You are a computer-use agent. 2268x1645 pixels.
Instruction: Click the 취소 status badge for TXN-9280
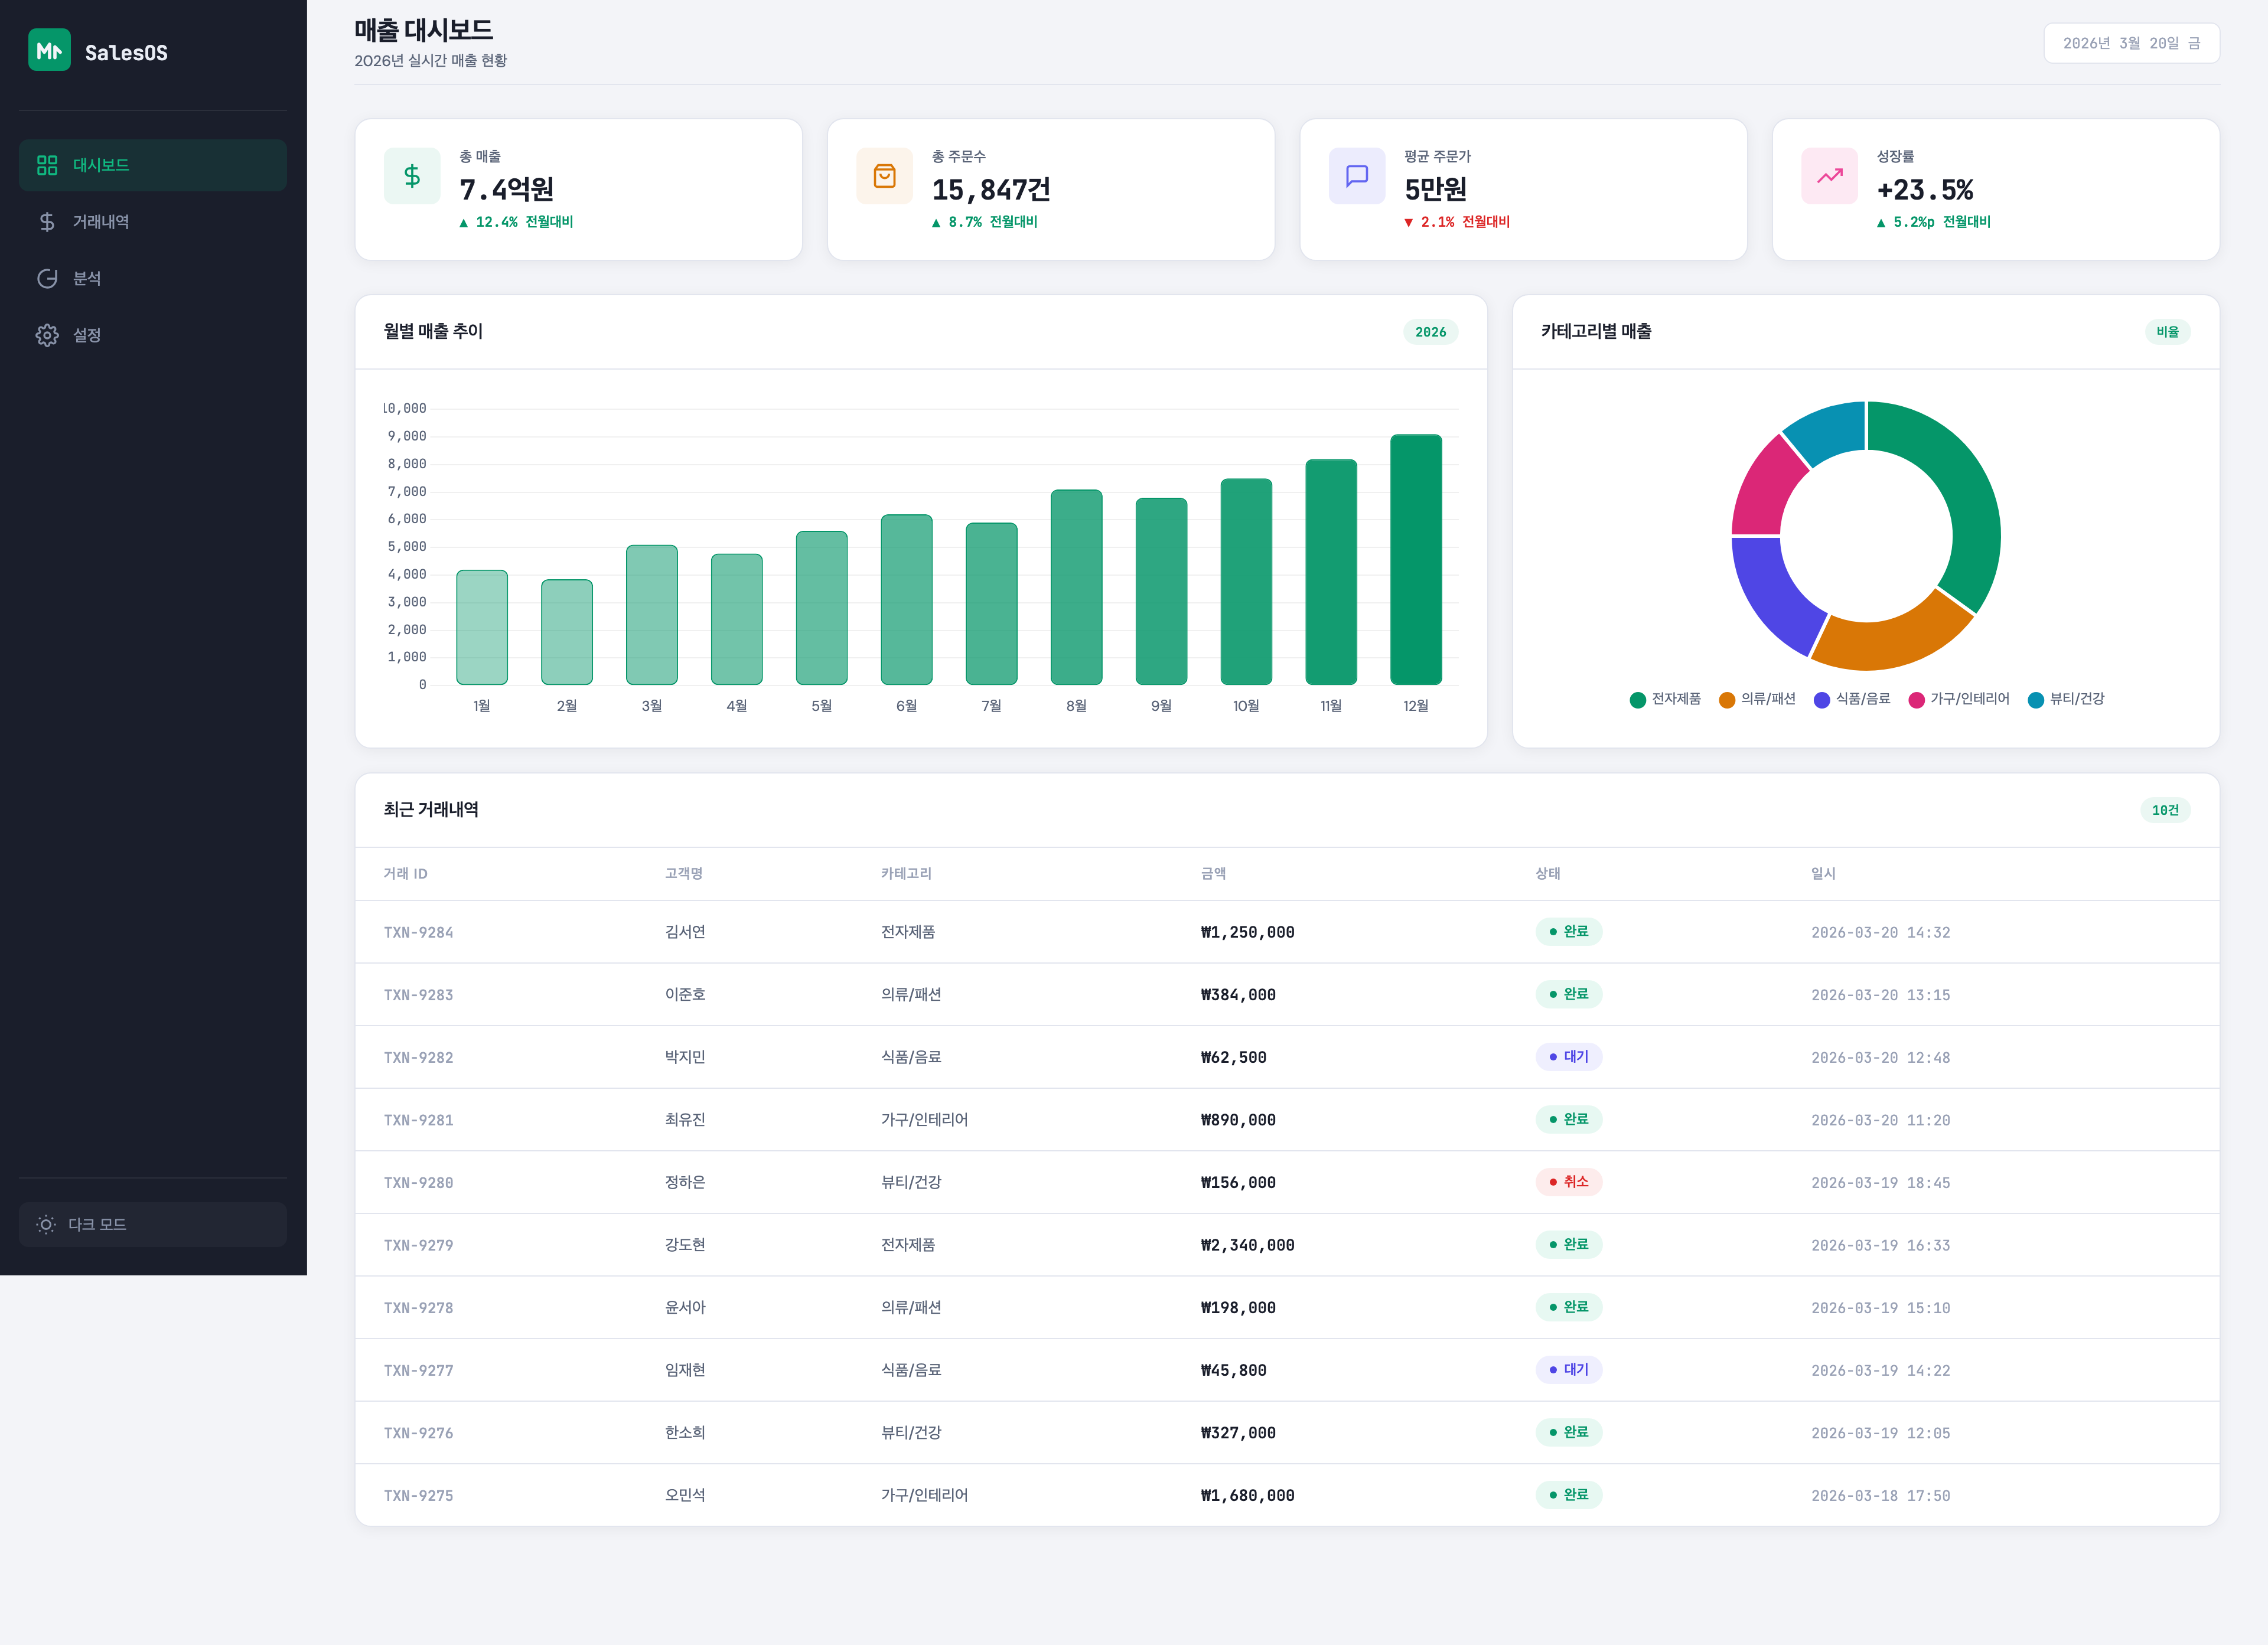point(1568,1182)
